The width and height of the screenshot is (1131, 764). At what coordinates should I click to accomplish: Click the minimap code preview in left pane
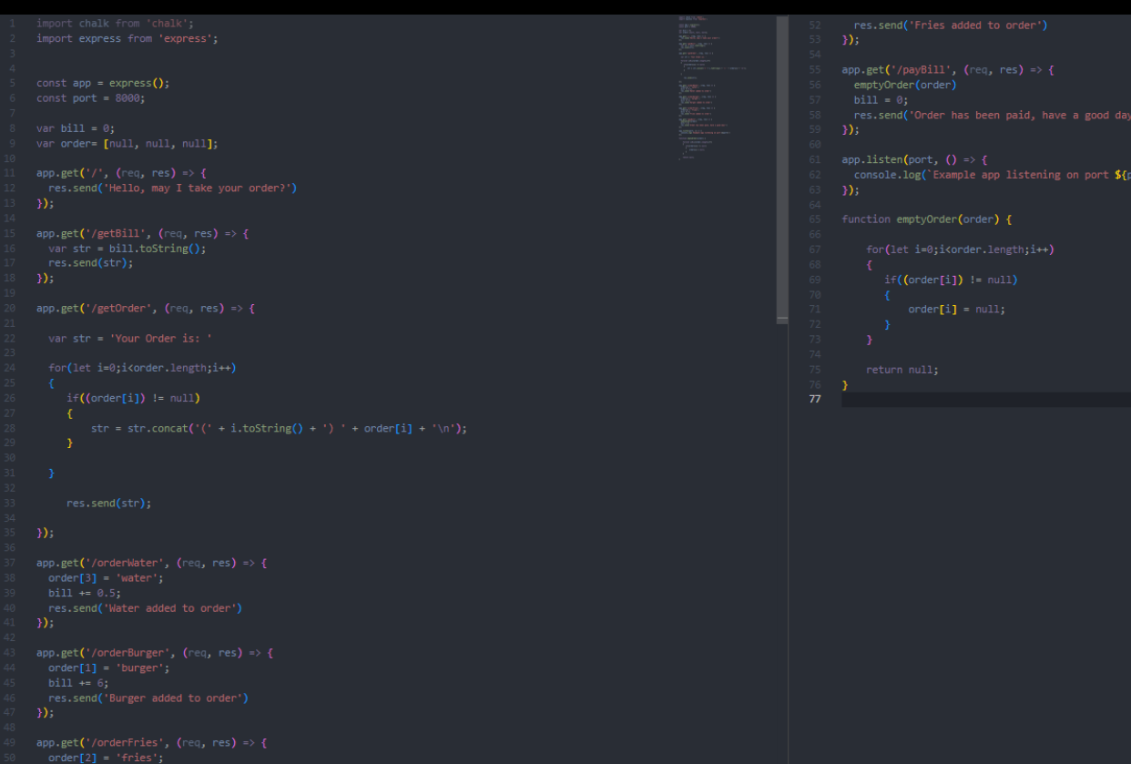click(712, 87)
